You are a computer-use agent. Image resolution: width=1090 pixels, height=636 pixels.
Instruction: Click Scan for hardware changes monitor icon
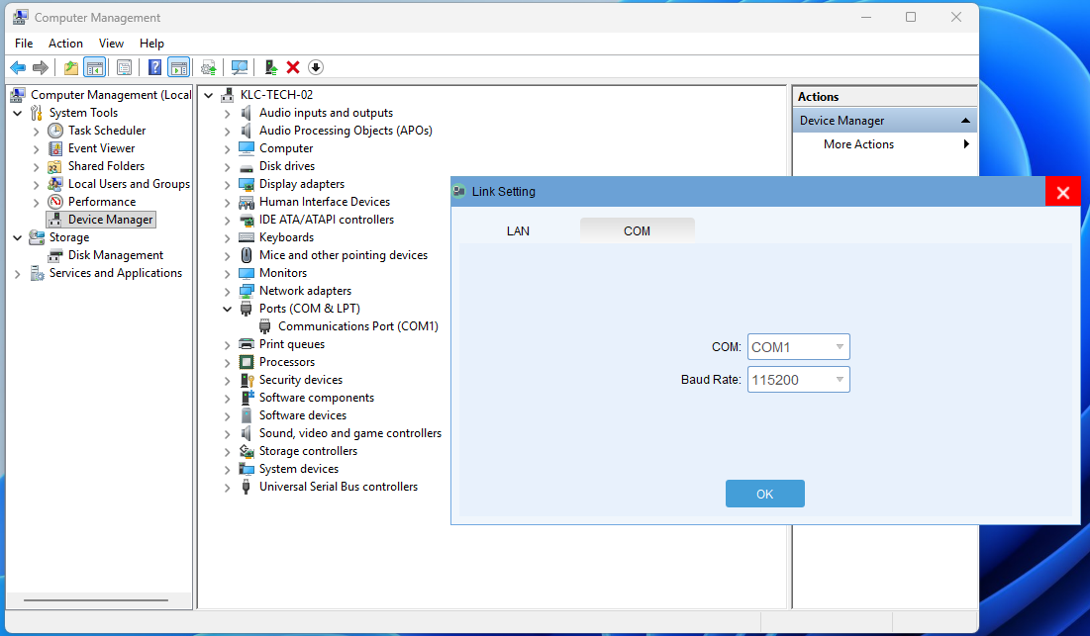[240, 67]
